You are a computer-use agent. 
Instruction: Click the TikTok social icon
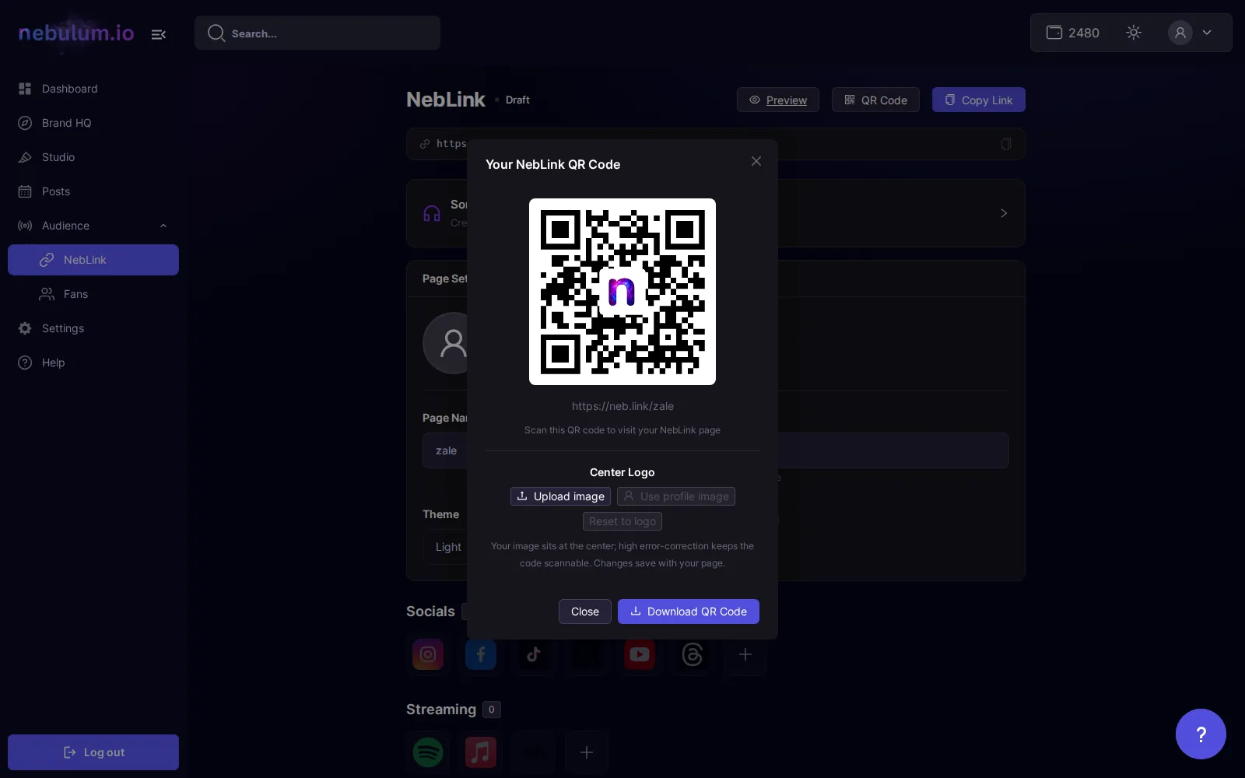pyautogui.click(x=534, y=654)
